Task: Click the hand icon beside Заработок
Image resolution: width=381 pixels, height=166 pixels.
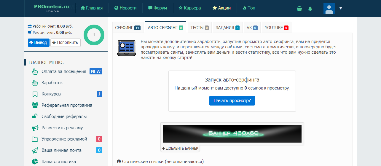Action: pos(35,83)
